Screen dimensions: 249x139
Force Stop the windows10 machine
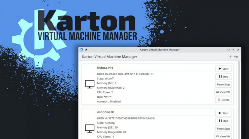point(223,129)
